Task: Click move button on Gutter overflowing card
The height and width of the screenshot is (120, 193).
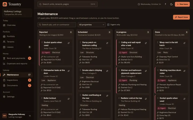Action: pyautogui.click(x=107, y=96)
